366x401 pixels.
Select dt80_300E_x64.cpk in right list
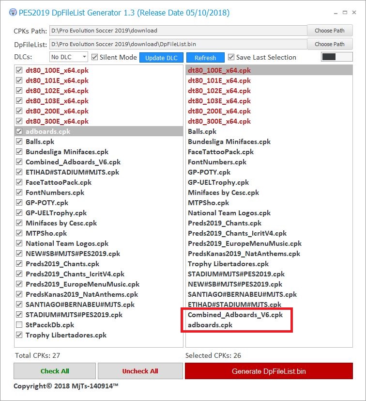(x=219, y=121)
